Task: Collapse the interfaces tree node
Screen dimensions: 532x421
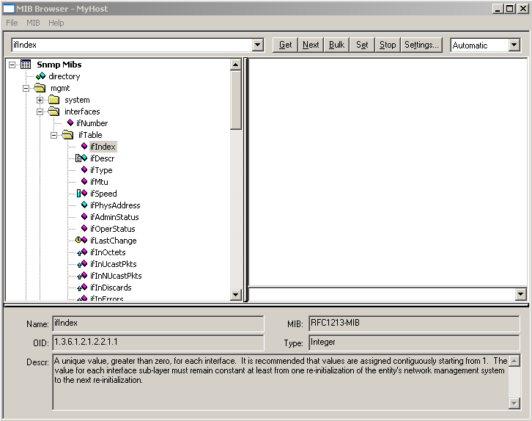Action: [x=40, y=111]
